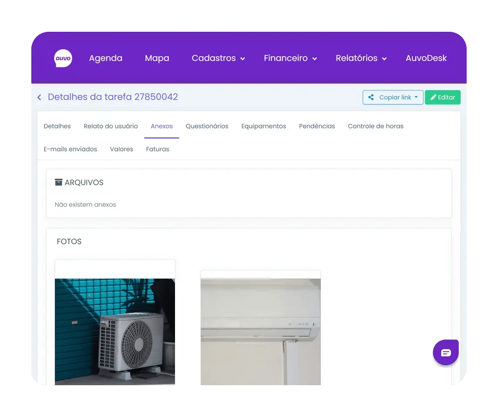Open the outdoor condenser unit photo
Screen dimensions: 498x417
pos(115,332)
